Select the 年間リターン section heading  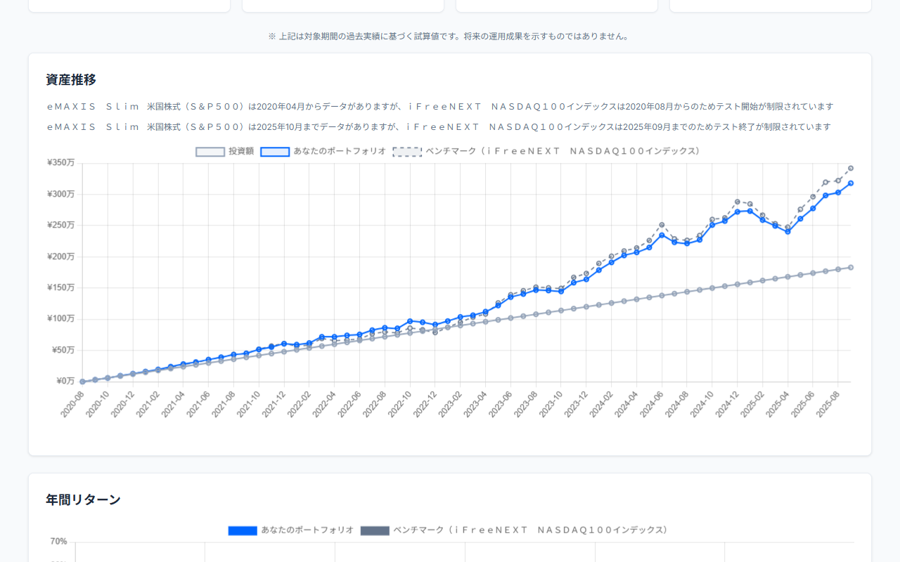(x=82, y=499)
